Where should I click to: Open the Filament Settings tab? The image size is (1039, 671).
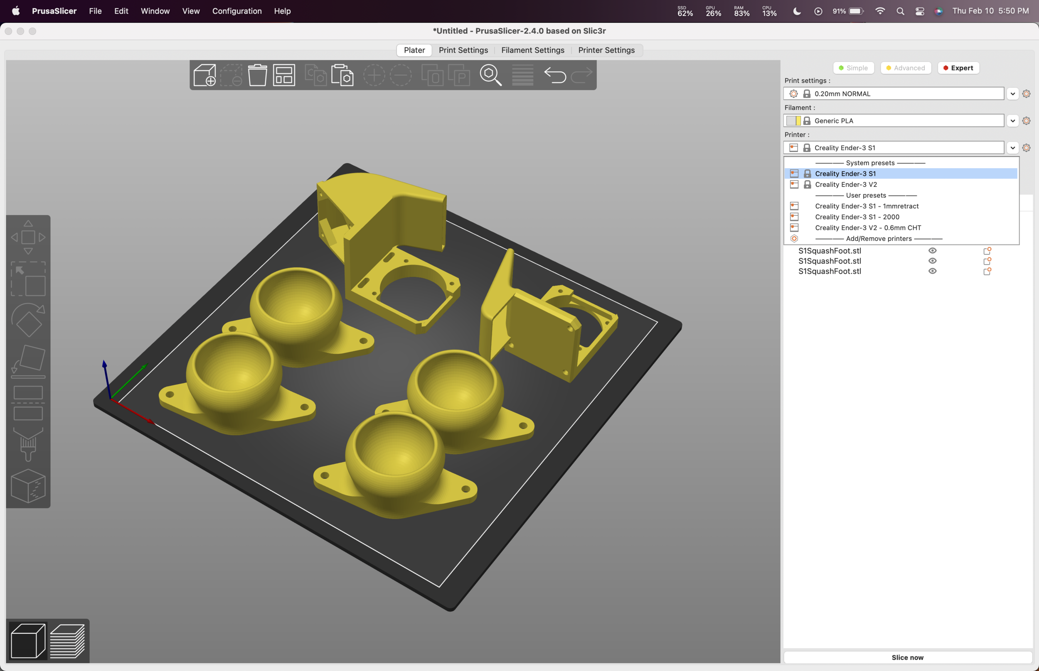(532, 50)
